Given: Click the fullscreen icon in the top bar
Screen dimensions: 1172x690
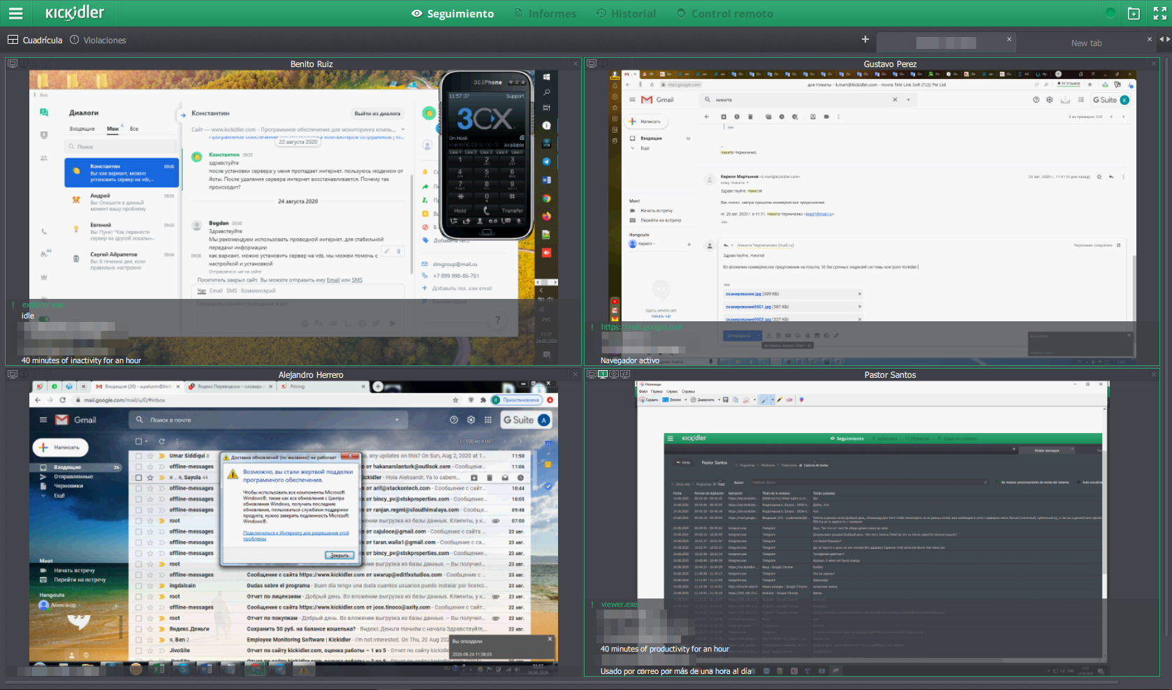Looking at the screenshot, I should tap(1159, 13).
